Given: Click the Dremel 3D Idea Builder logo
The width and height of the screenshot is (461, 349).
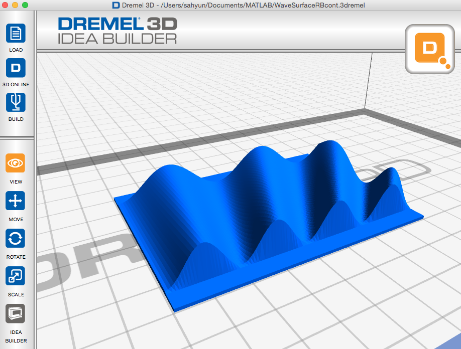Looking at the screenshot, I should coord(118,31).
